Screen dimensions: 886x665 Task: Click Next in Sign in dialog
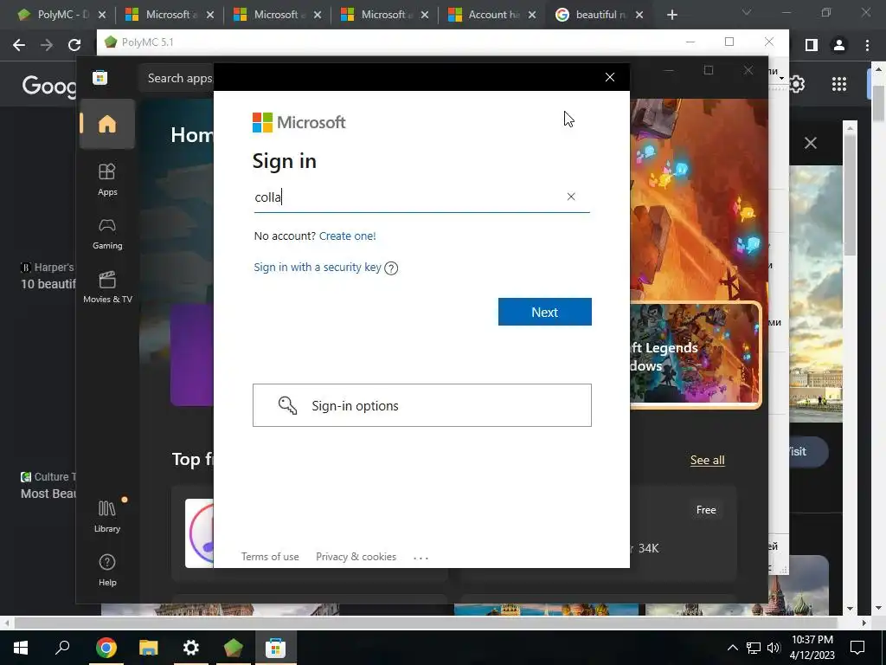click(545, 312)
